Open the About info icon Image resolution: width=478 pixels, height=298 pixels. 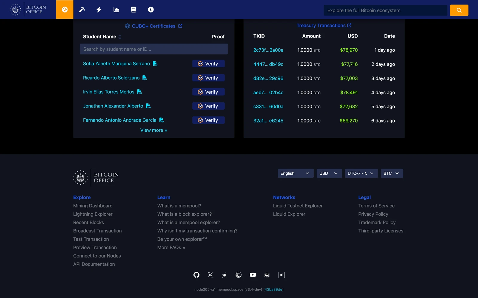[151, 10]
